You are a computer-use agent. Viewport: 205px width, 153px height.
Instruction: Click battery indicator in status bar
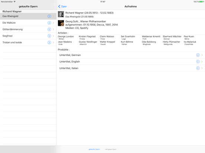tap(201, 2)
